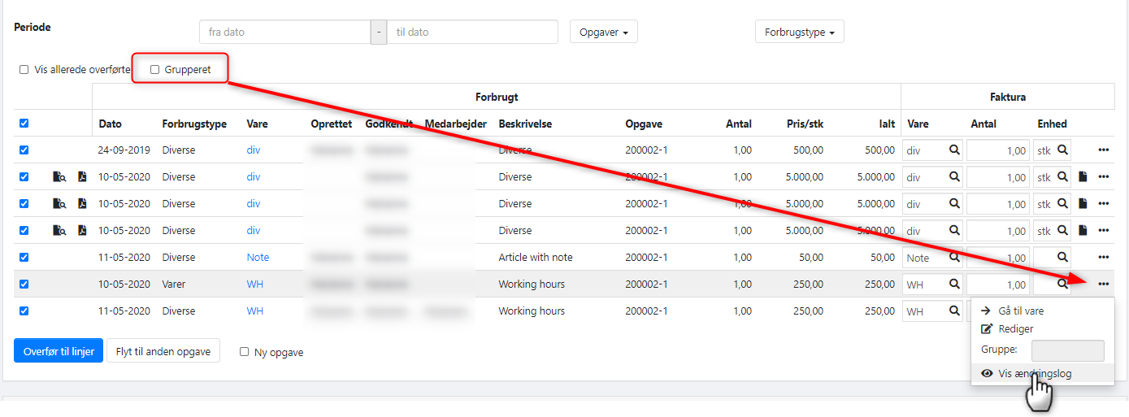Click the document icon beside the first 5.000,00 row's Enhed

point(1083,177)
